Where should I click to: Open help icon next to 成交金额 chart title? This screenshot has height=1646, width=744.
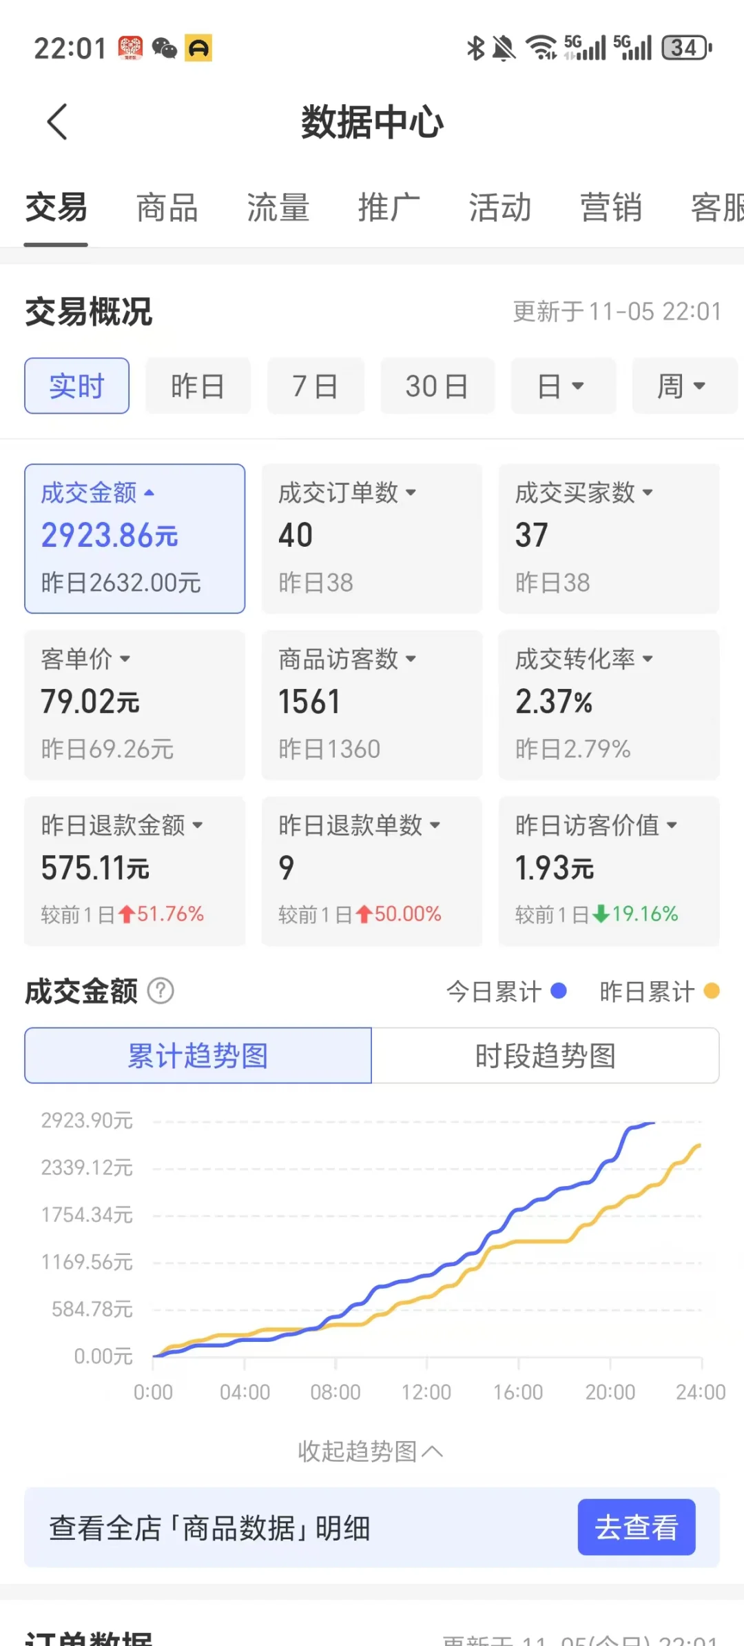(161, 991)
